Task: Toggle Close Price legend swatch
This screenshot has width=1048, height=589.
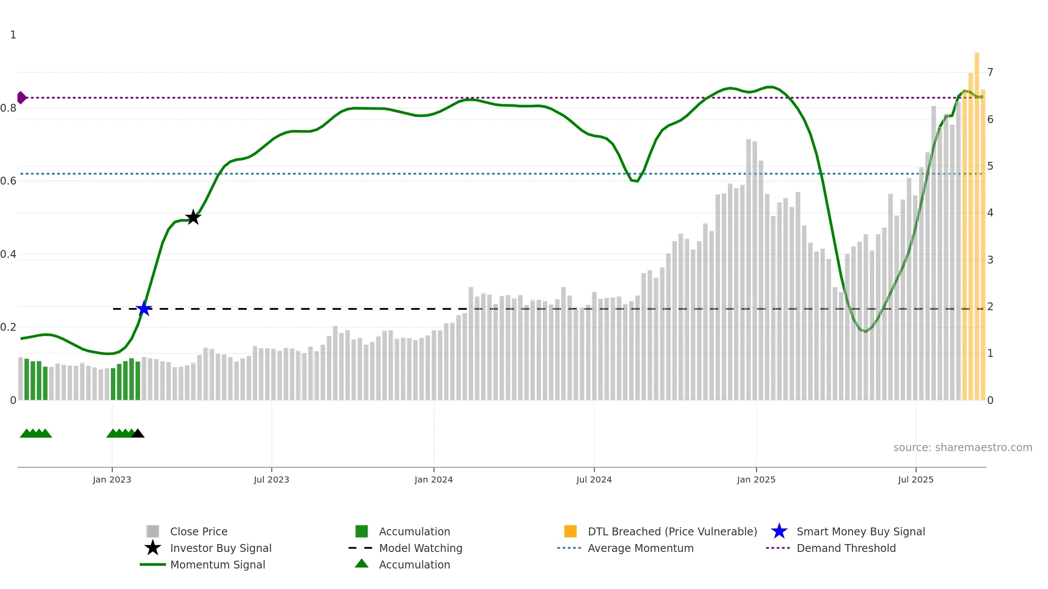Action: click(153, 531)
